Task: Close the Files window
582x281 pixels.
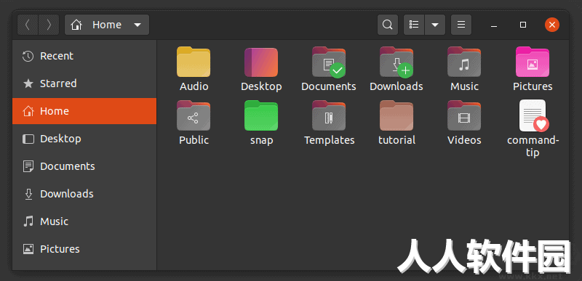Action: point(552,25)
